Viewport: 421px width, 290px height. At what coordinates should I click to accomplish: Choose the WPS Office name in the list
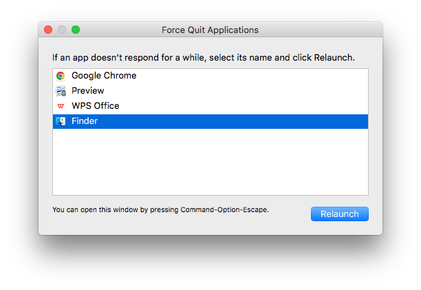[x=96, y=106]
